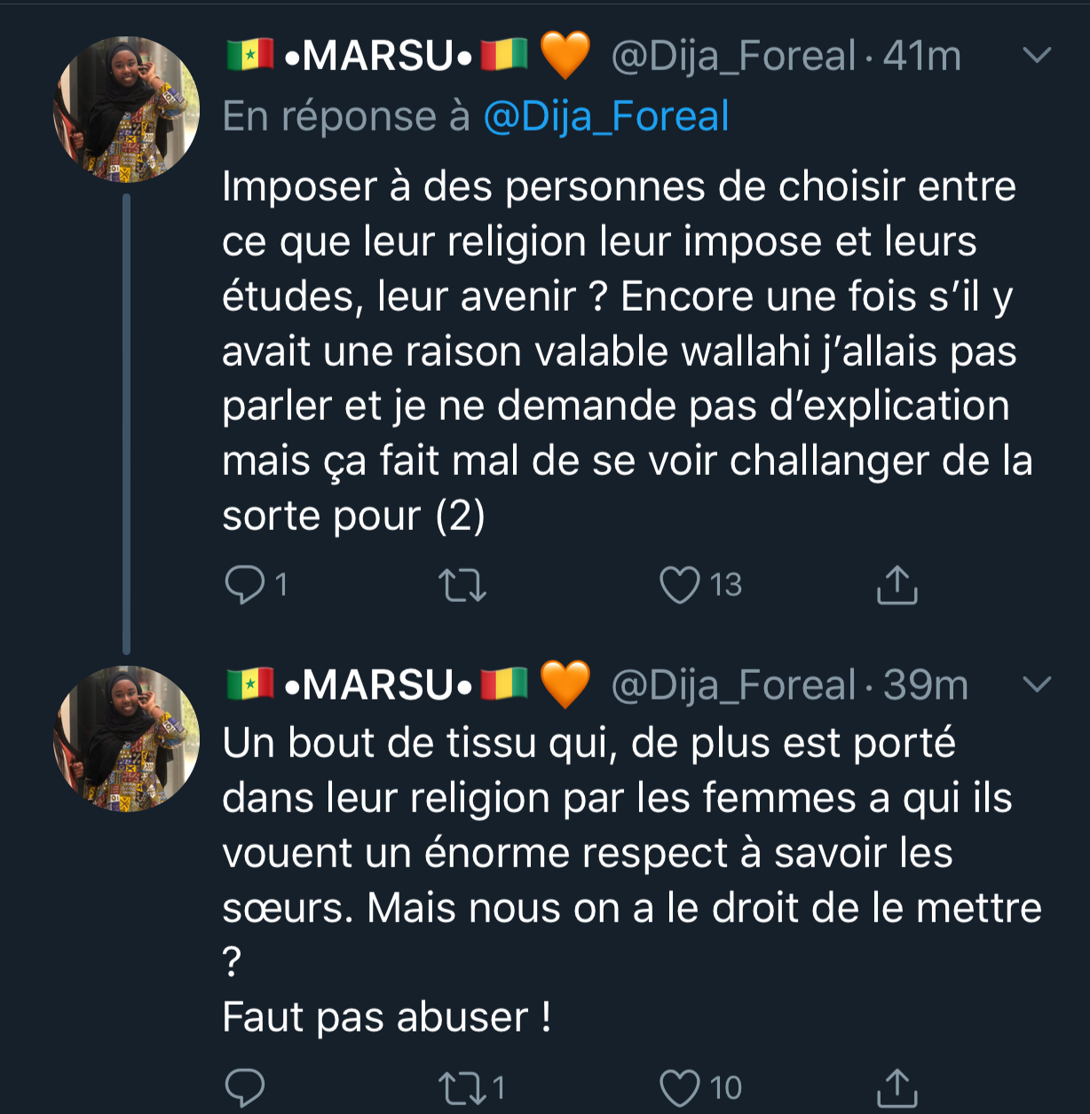
Task: Open the tweet starting 'Imposer à des personnes'
Action: tap(621, 351)
